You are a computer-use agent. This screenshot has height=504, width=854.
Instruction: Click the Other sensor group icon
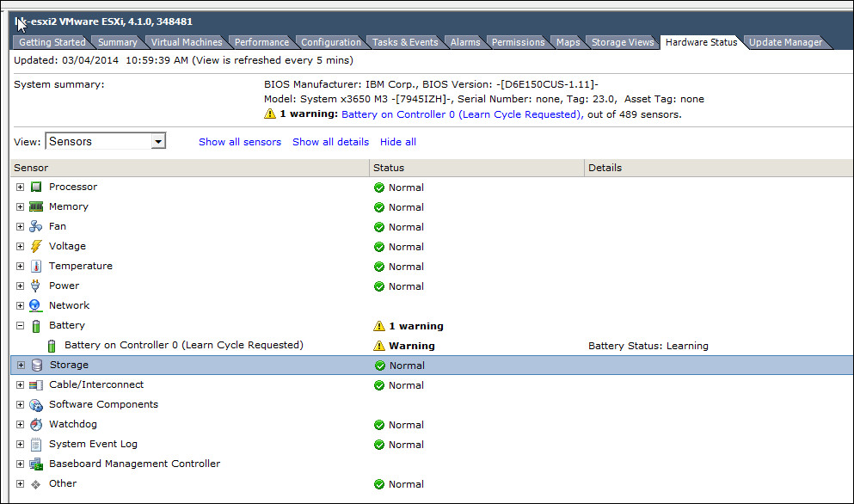tap(35, 484)
